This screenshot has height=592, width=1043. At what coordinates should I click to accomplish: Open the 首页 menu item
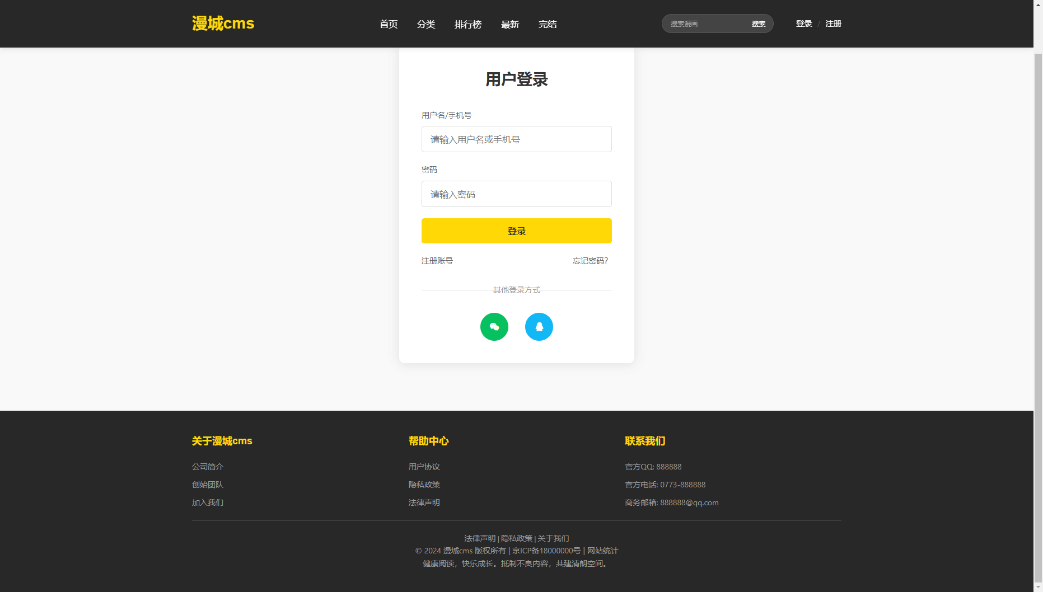tap(389, 24)
